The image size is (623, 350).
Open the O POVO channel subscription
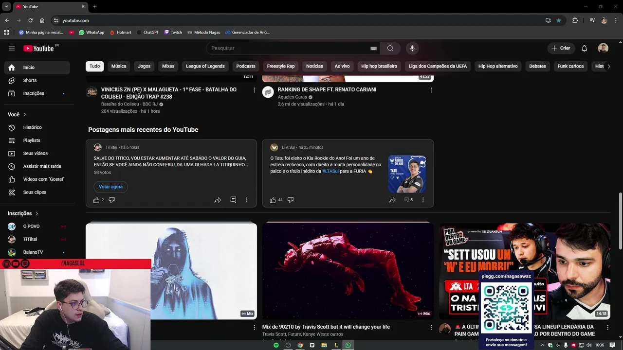tap(37, 227)
